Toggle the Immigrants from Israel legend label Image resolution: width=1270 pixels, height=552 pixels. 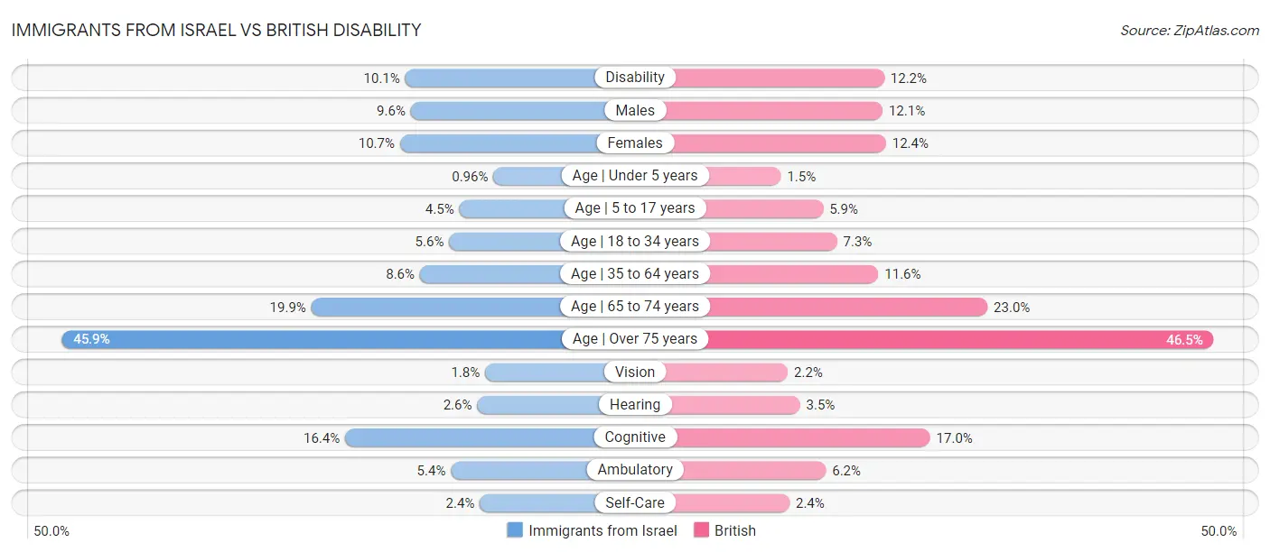pyautogui.click(x=602, y=530)
